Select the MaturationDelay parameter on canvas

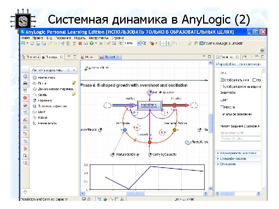[x=112, y=154]
